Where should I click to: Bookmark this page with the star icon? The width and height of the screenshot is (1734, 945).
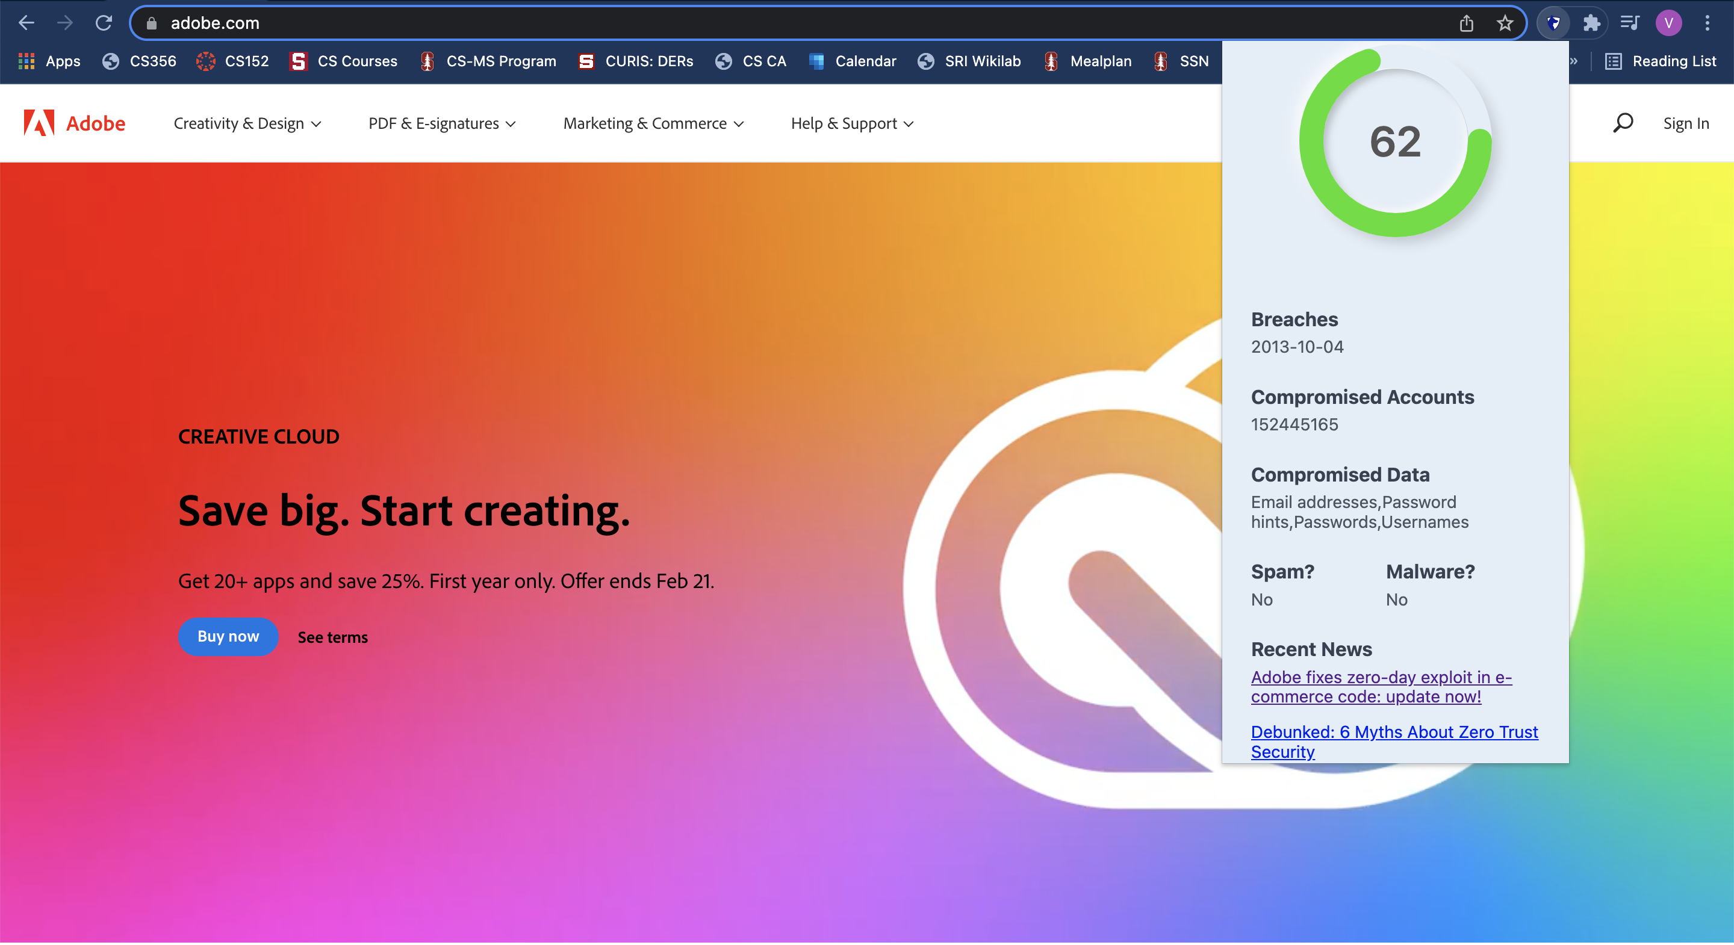[1505, 23]
